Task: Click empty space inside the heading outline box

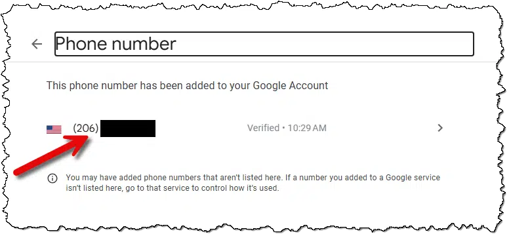Action: [x=326, y=44]
